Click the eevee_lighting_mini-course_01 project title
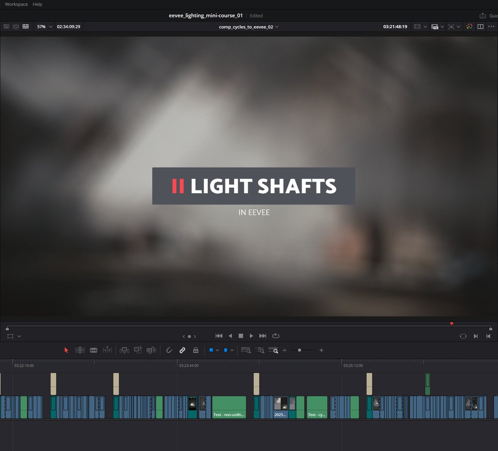498x451 pixels. pos(206,15)
